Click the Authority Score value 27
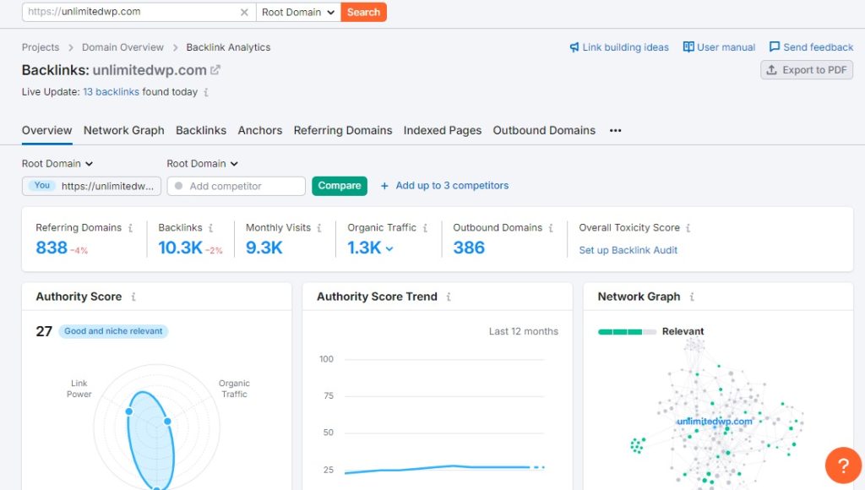Image resolution: width=865 pixels, height=490 pixels. click(44, 331)
